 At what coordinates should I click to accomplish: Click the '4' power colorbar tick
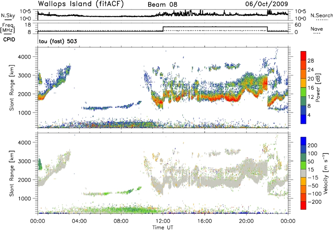coord(309,115)
